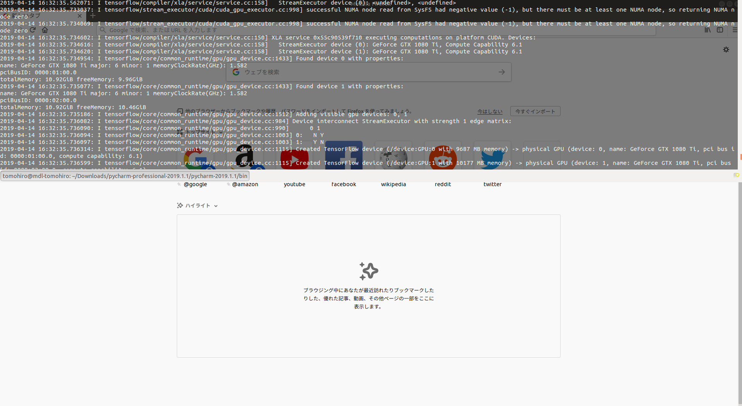
Task: Collapse the トップサイト section
Action: pos(221,132)
